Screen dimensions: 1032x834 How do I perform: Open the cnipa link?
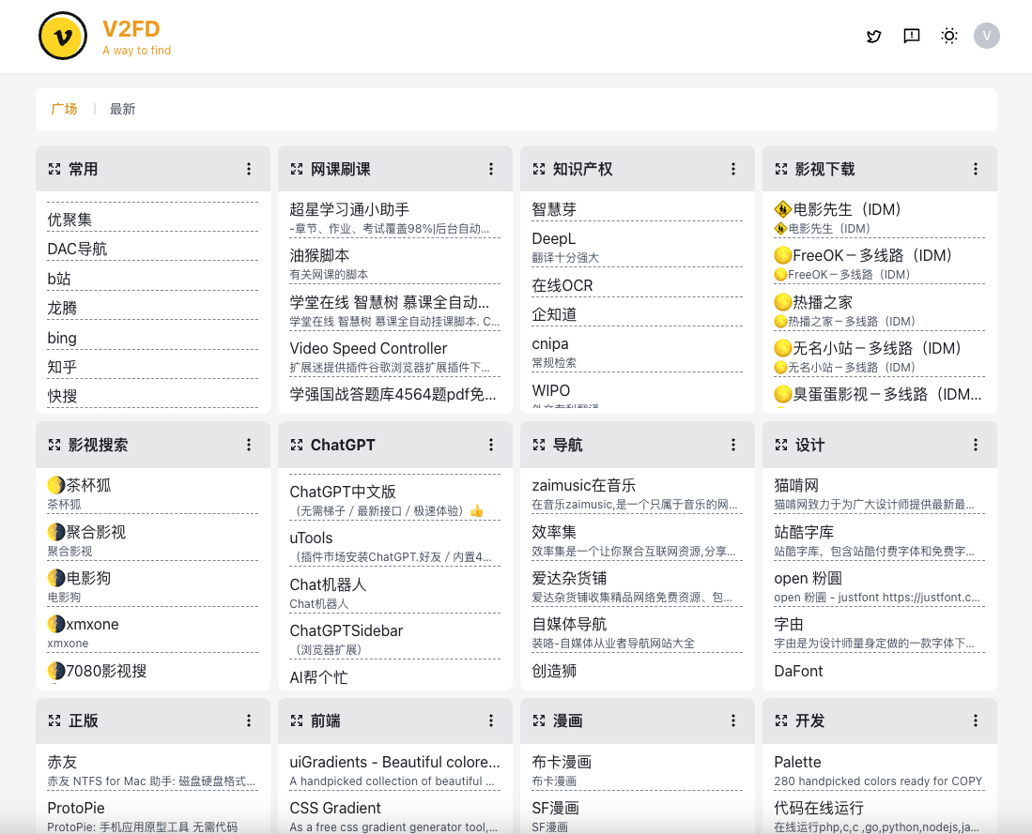550,344
